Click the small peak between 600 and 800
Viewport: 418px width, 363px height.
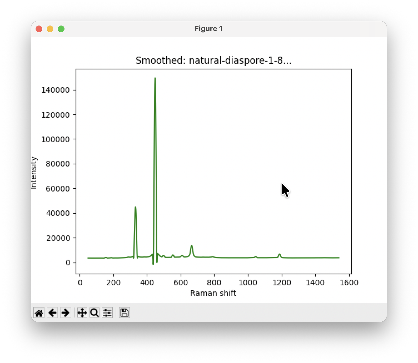[x=191, y=246]
